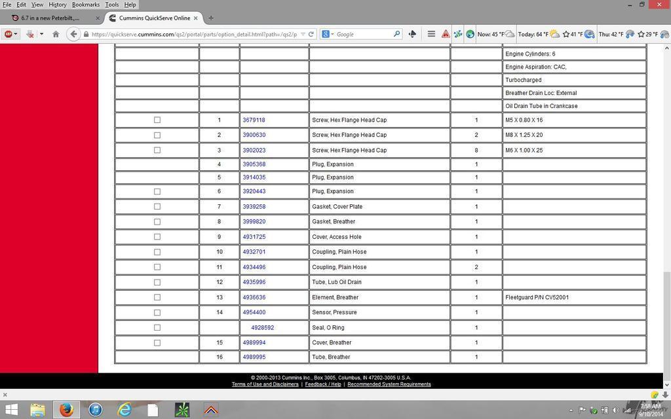Click the quickserve.cummins.com address bar
This screenshot has width=671, height=419.
click(194, 34)
